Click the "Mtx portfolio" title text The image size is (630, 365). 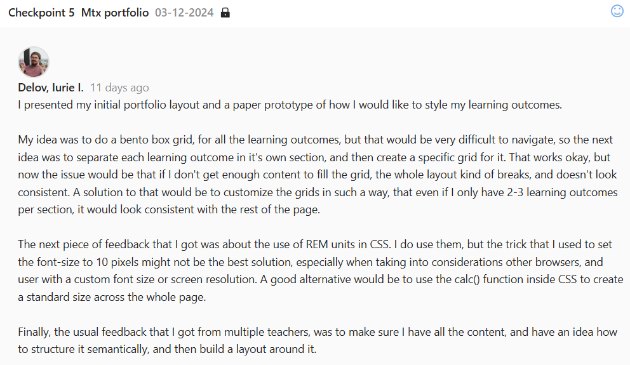115,13
